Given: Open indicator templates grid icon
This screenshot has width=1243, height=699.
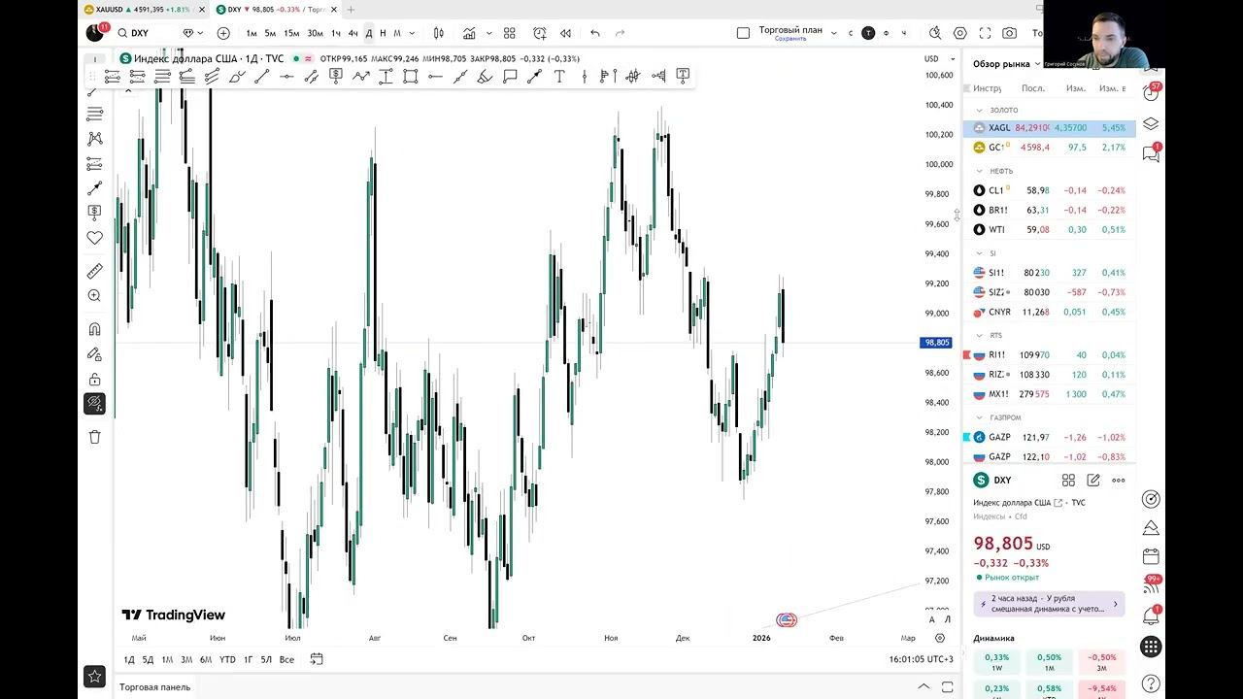Looking at the screenshot, I should point(509,33).
